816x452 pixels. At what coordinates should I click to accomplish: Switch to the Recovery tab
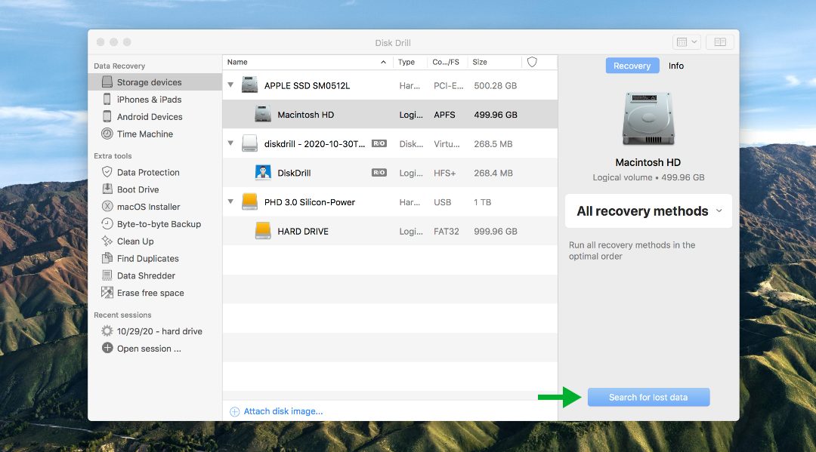[632, 66]
